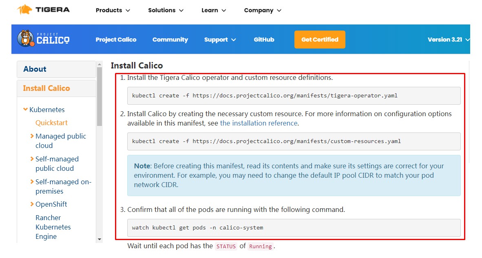482x258 pixels.
Task: Open the Support menu
Action: [x=220, y=40]
